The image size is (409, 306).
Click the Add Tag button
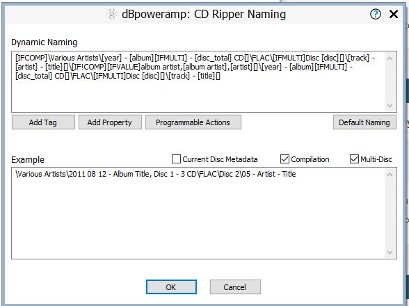point(43,122)
